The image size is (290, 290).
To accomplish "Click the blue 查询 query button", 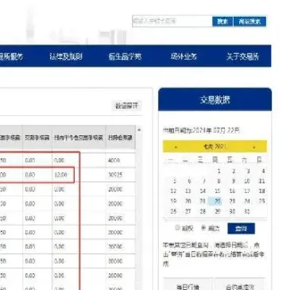I will 241,228.
